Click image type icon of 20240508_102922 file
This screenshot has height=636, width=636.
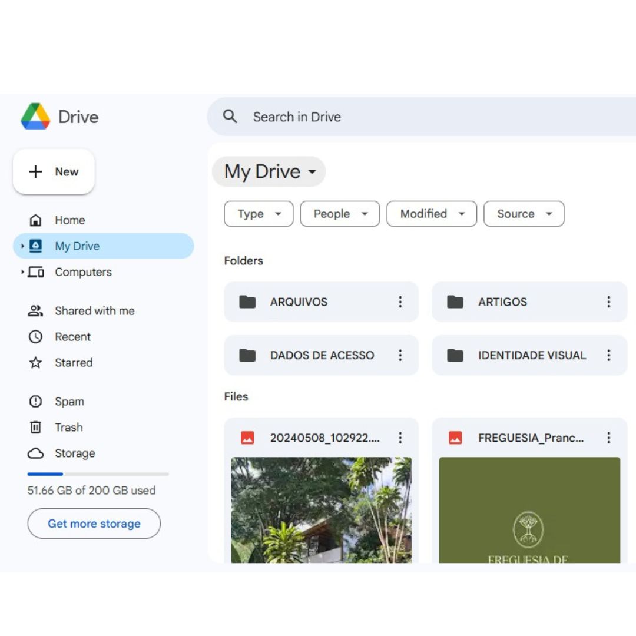pos(247,438)
